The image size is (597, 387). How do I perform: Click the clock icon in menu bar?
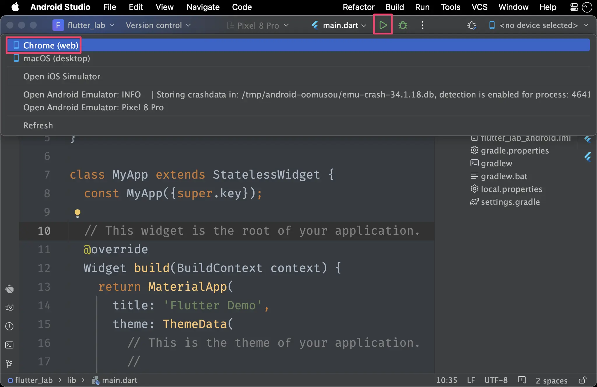tap(587, 7)
